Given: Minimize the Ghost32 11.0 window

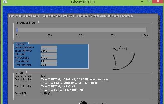Looking at the screenshot, I should point(142,1).
